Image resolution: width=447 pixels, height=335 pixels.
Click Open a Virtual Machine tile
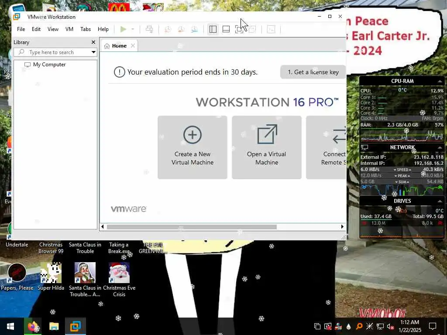point(267,147)
